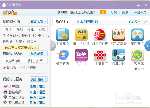Click the orange notification badge 3
This screenshot has width=150, height=108.
103,13
